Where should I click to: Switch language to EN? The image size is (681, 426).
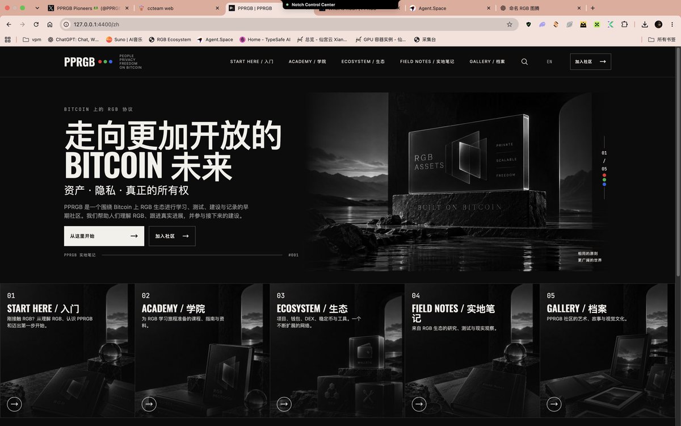(x=549, y=61)
